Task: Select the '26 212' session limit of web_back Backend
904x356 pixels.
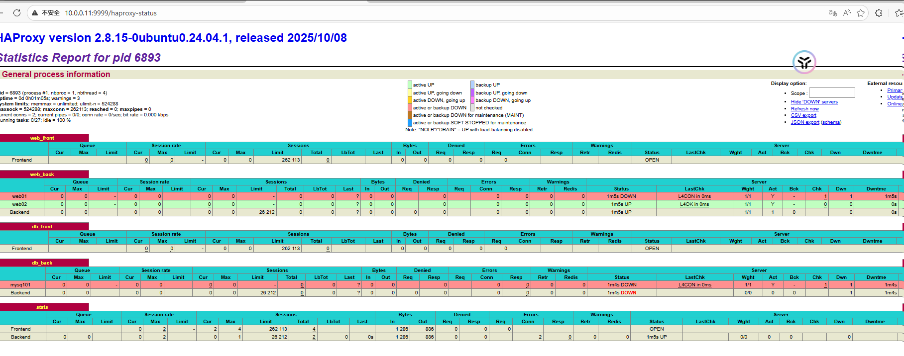Action: coord(267,212)
